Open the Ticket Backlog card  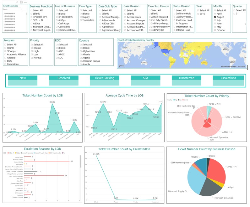(105, 80)
